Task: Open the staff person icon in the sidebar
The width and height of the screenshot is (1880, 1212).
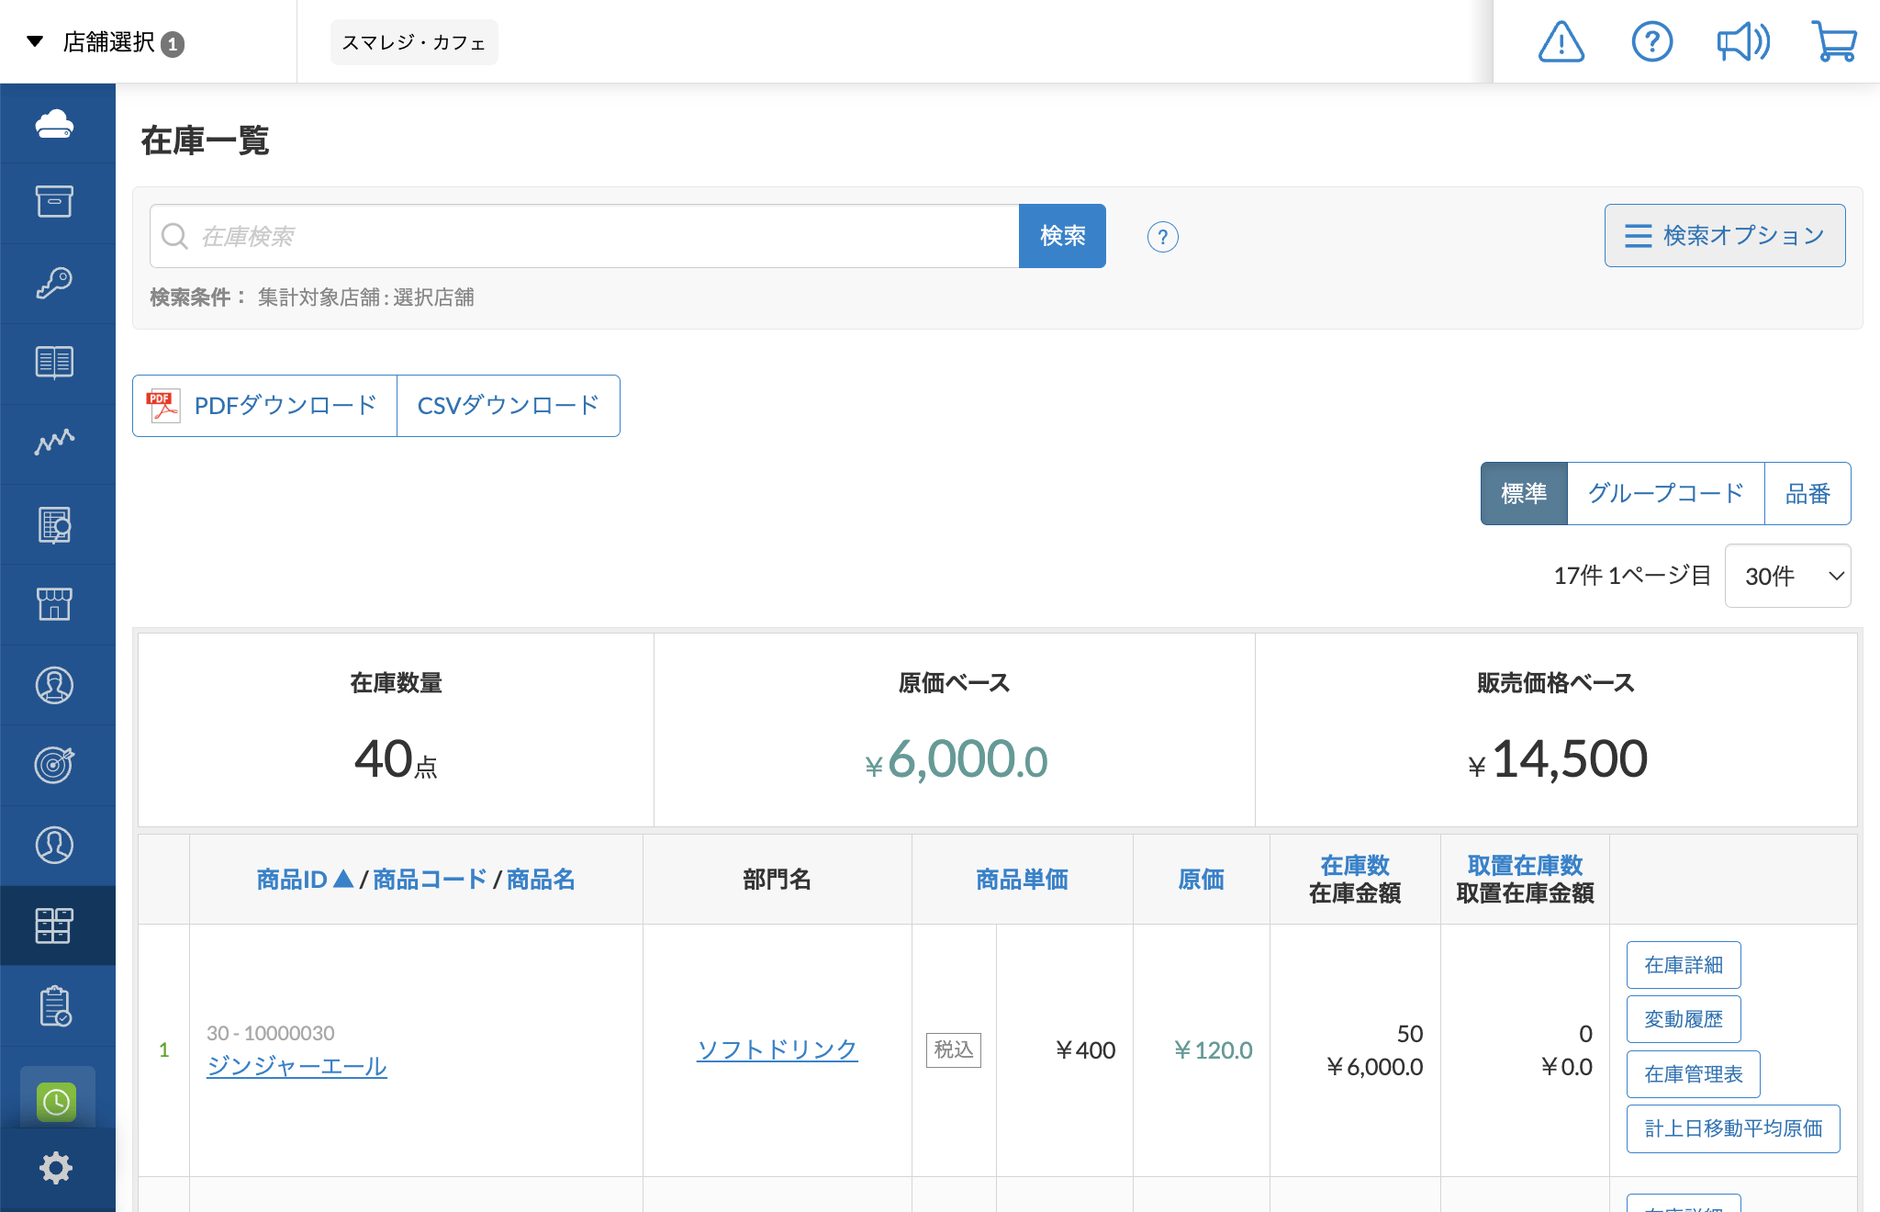Action: point(55,685)
